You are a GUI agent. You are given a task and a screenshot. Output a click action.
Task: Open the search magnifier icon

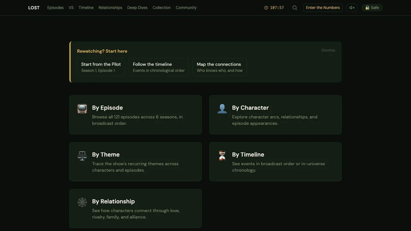pos(295,8)
